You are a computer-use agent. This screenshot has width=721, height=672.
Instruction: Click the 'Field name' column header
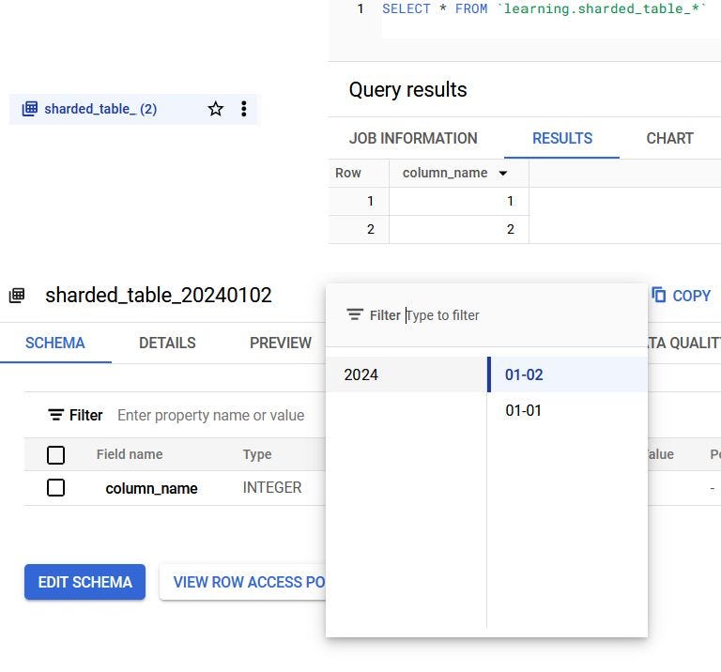tap(130, 454)
